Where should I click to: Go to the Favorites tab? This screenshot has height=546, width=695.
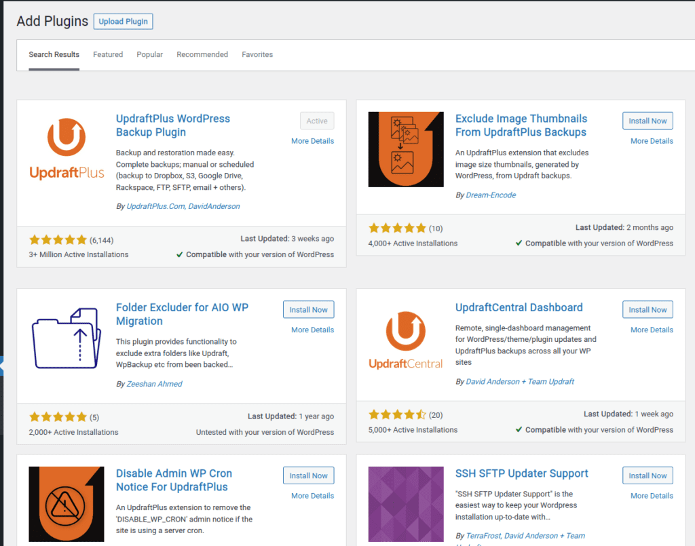(257, 54)
